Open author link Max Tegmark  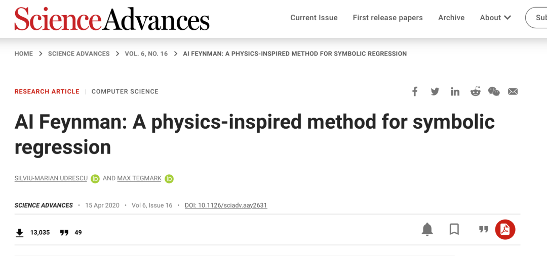click(x=139, y=178)
